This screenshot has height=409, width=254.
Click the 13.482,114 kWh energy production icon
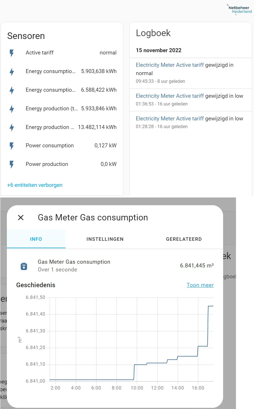12,127
